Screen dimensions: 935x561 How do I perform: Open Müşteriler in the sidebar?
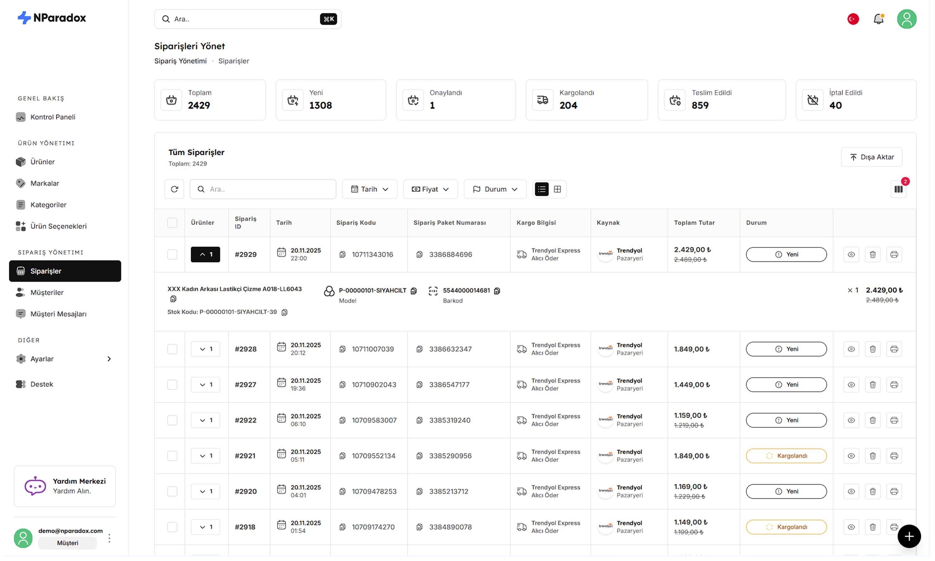(x=47, y=292)
